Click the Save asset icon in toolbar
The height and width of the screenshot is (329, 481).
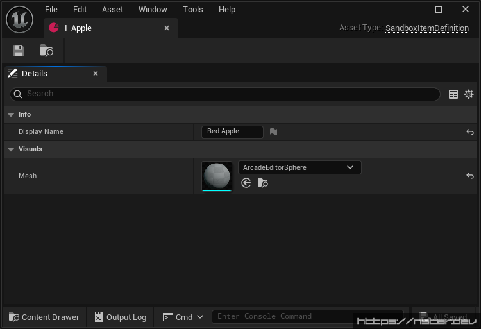point(19,51)
